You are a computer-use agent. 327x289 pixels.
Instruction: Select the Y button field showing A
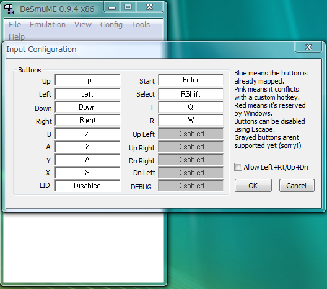87,160
